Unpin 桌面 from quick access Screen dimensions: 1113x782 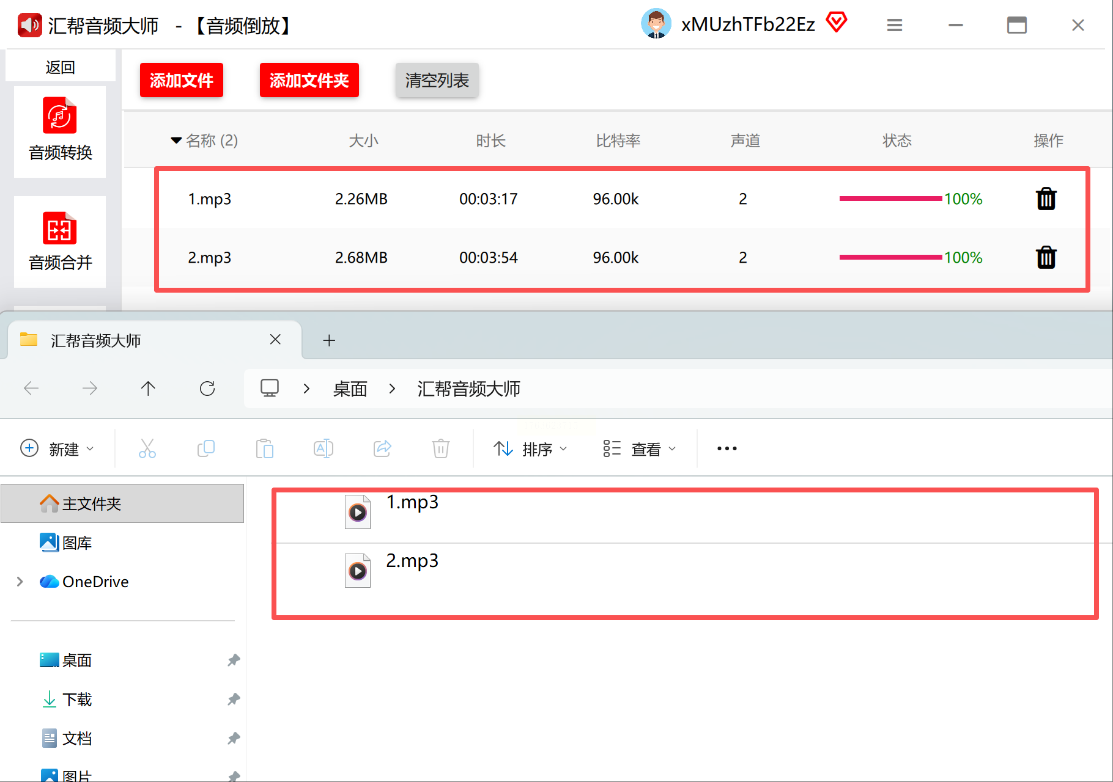point(234,660)
